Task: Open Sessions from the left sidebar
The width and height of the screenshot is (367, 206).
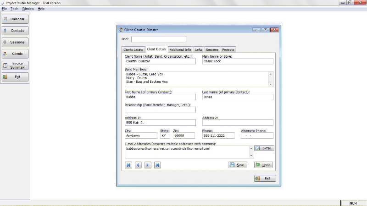Action: pos(15,42)
